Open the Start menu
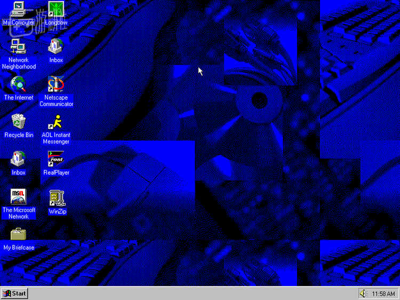This screenshot has height=300, width=400. (x=14, y=293)
